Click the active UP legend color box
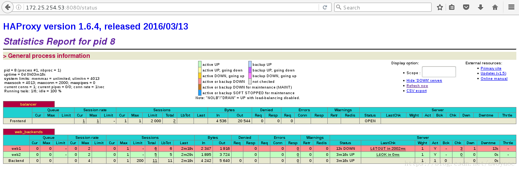 [200, 64]
